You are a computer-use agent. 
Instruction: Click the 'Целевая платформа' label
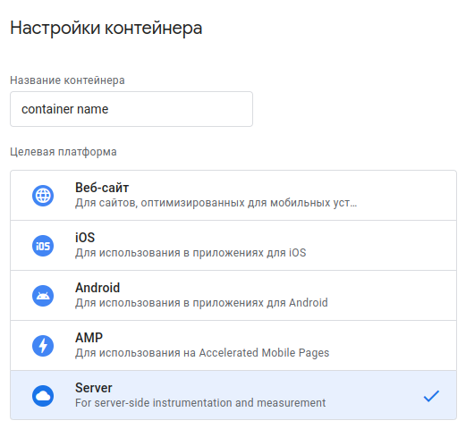point(64,152)
